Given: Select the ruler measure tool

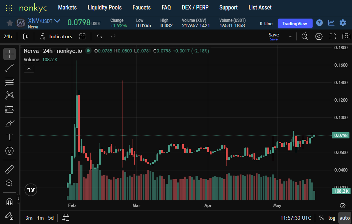Looking at the screenshot, I should 9,169.
